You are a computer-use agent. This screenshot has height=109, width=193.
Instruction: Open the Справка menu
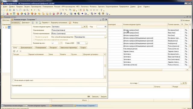(147, 7)
